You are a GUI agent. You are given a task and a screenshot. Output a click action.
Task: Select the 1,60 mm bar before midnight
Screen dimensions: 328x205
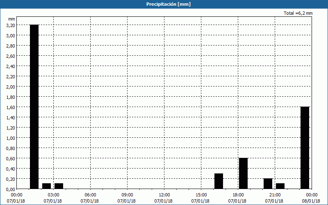pyautogui.click(x=305, y=148)
